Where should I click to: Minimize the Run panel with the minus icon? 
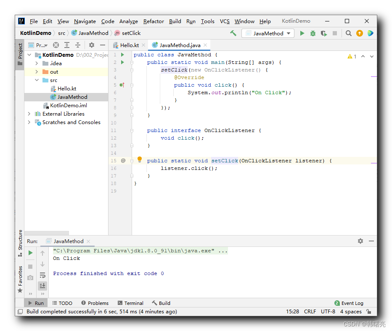coord(371,241)
